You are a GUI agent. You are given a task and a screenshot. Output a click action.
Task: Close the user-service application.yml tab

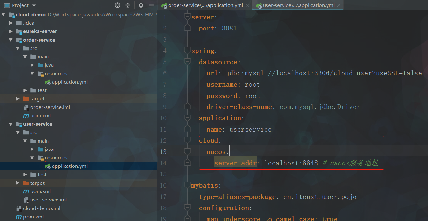[338, 5]
